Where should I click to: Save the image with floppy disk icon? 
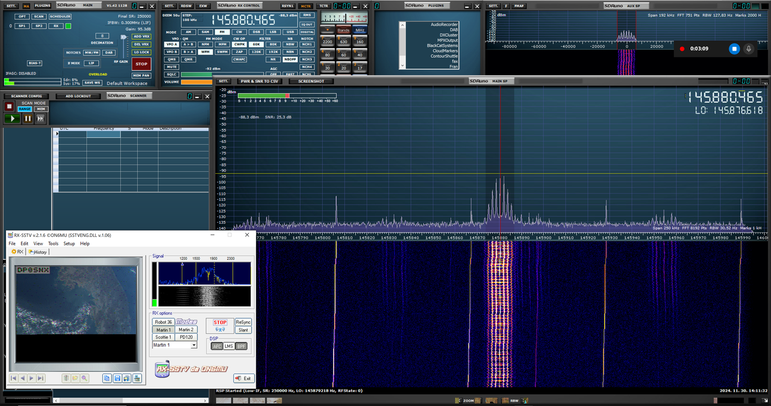pyautogui.click(x=117, y=378)
